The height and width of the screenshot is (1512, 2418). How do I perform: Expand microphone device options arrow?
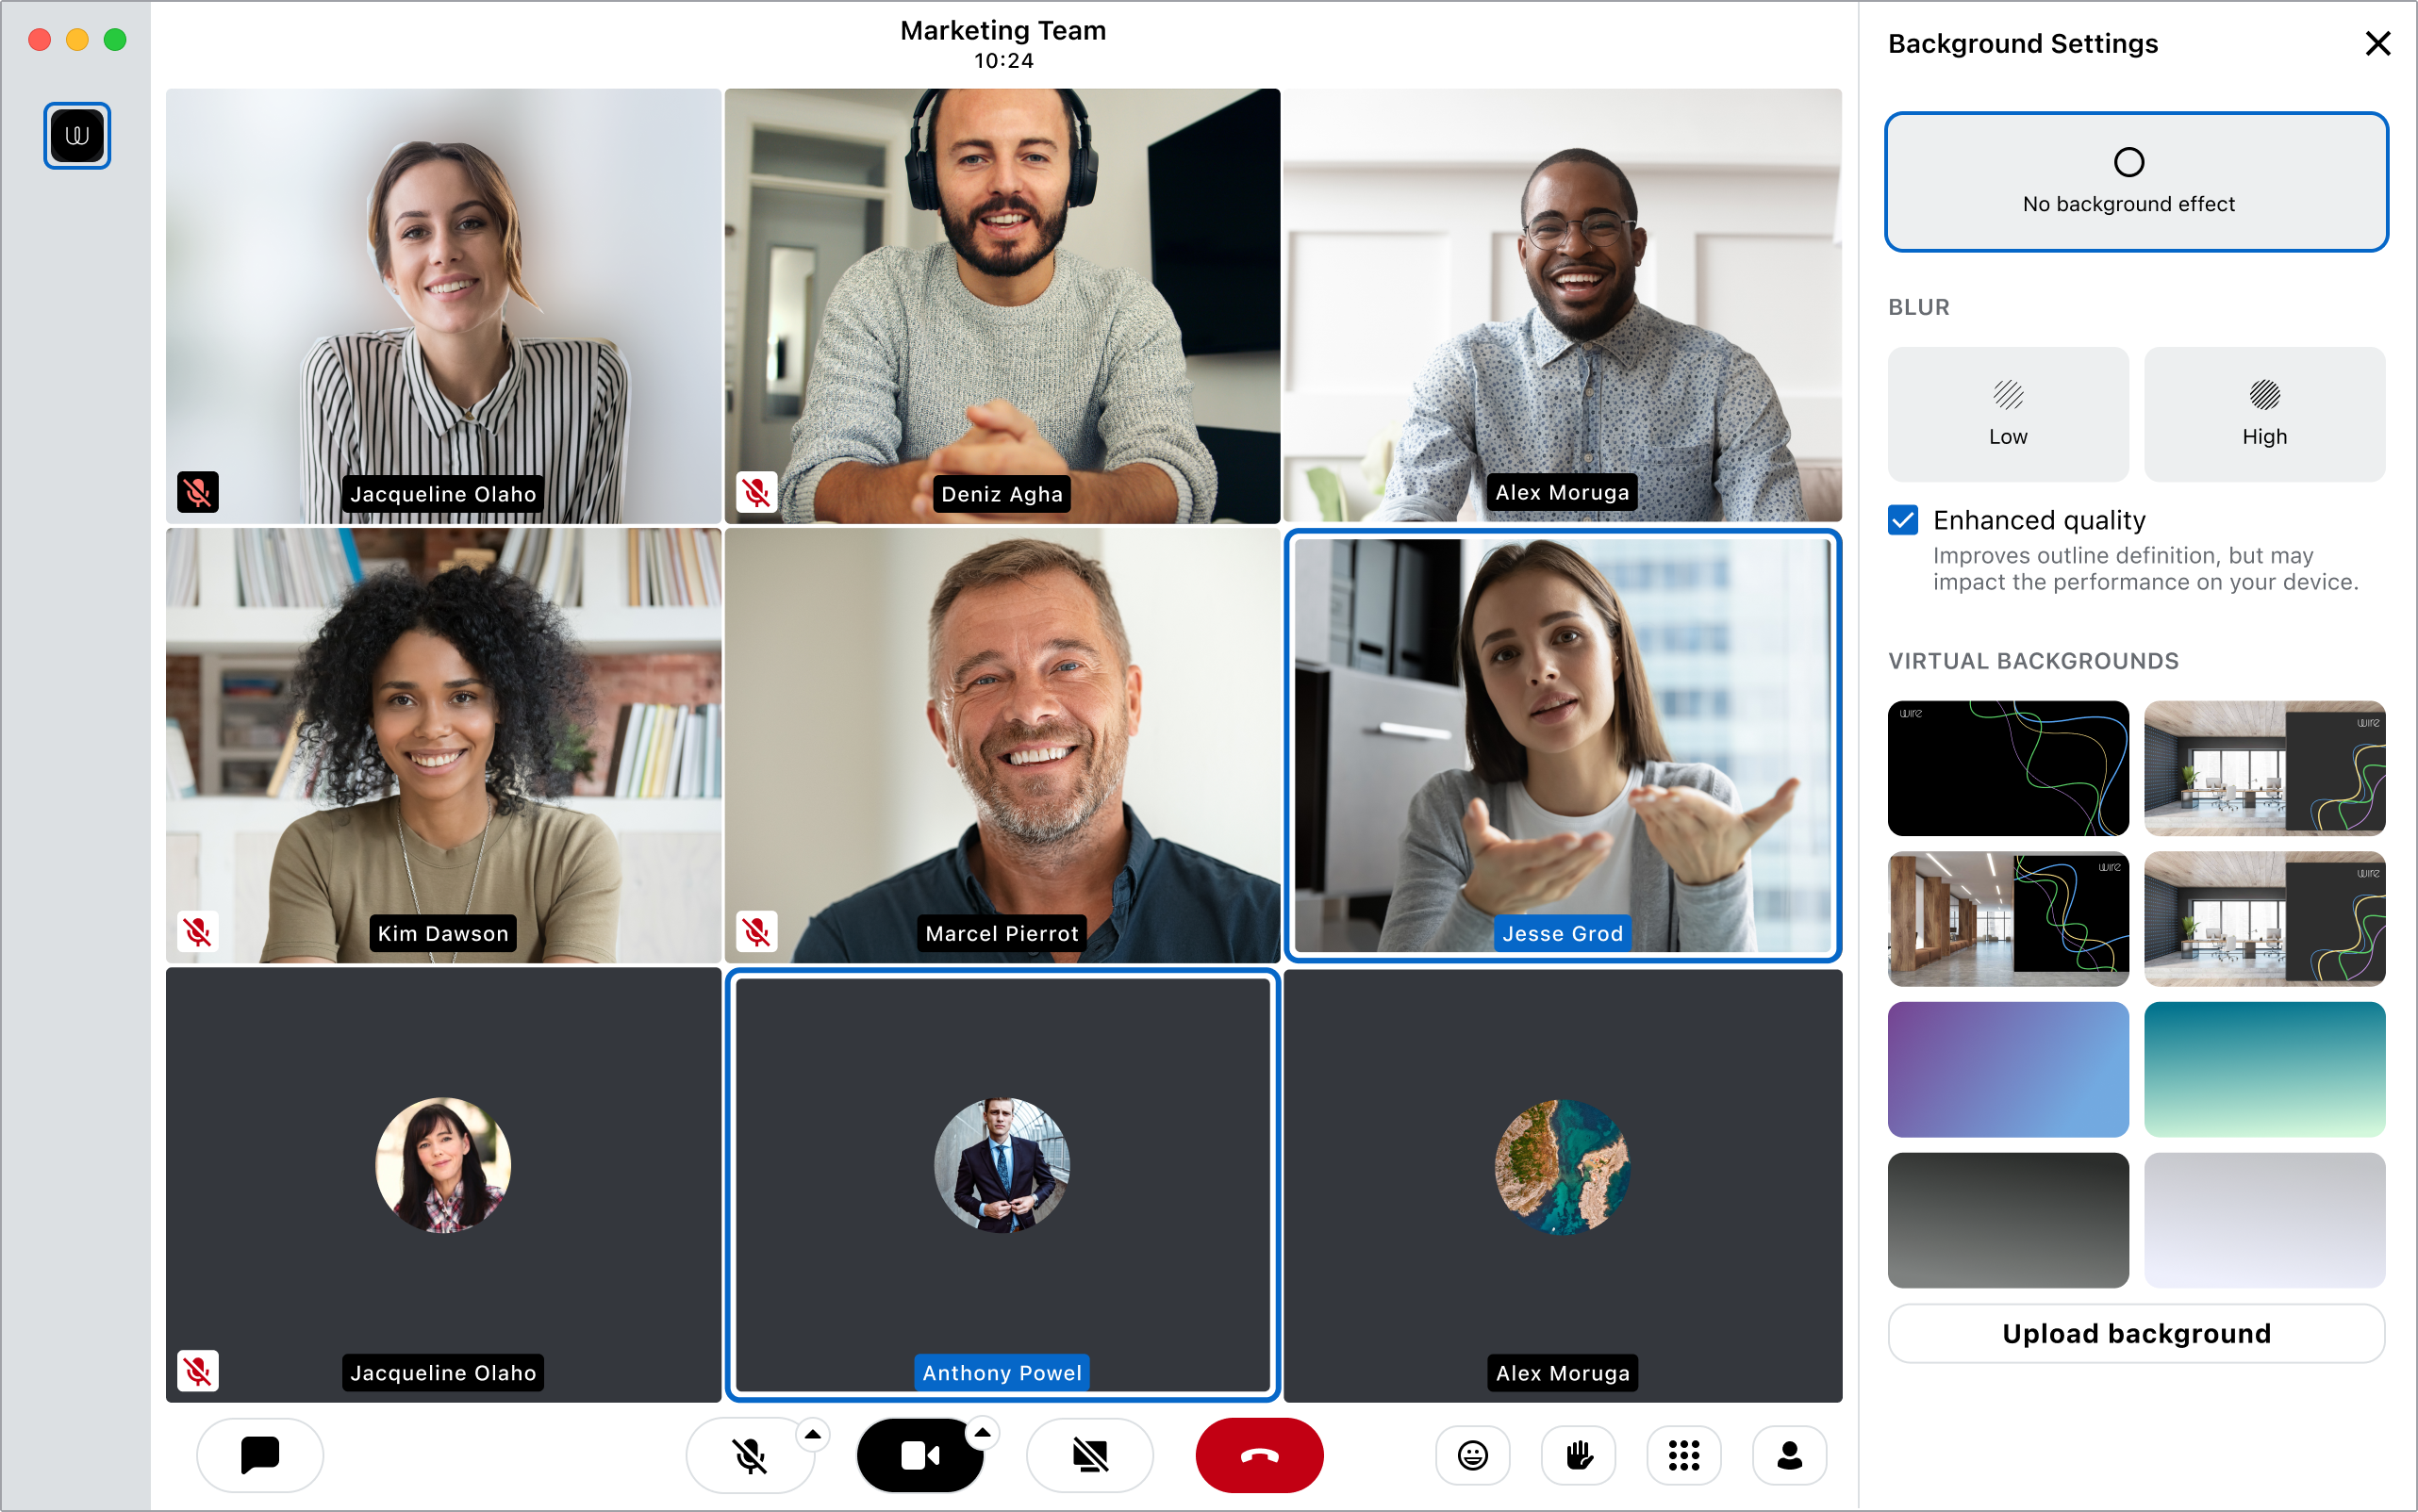tap(813, 1435)
